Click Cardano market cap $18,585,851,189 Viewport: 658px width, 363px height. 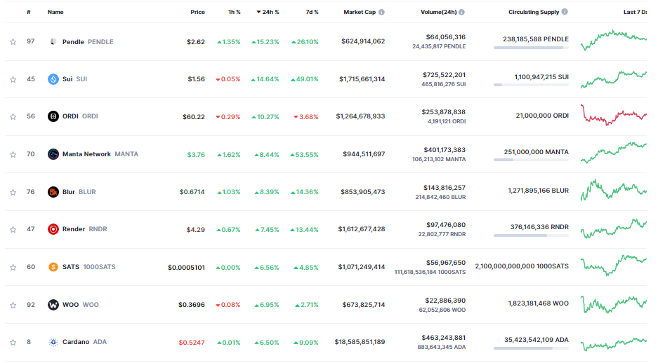point(360,342)
